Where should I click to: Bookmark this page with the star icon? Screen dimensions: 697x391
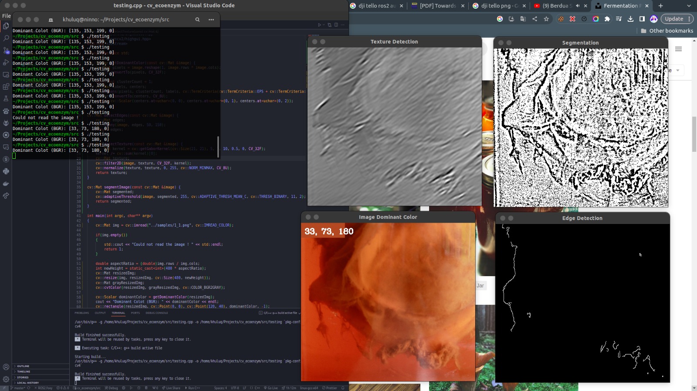click(546, 19)
